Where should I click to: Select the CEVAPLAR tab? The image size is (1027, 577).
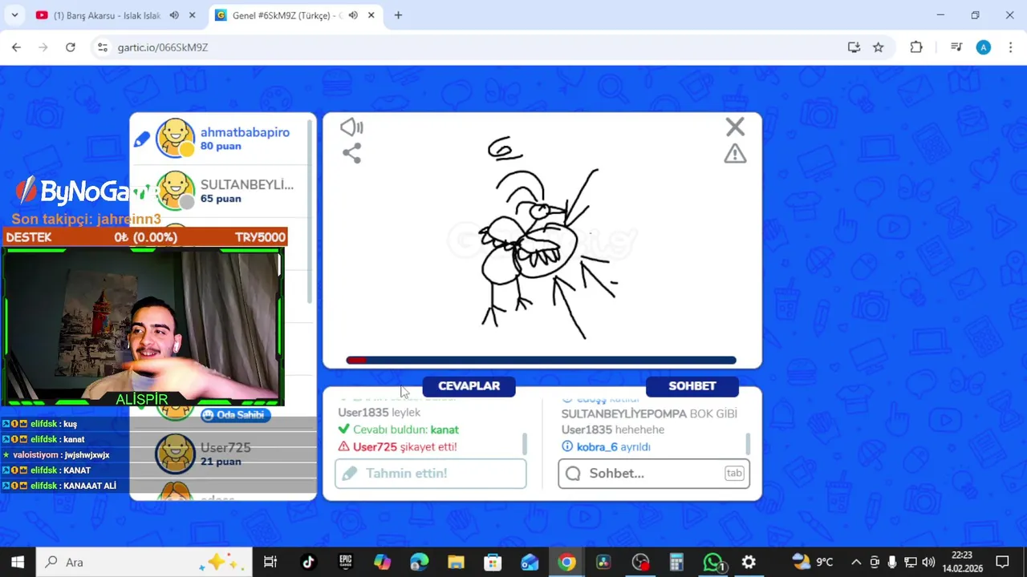pyautogui.click(x=469, y=386)
